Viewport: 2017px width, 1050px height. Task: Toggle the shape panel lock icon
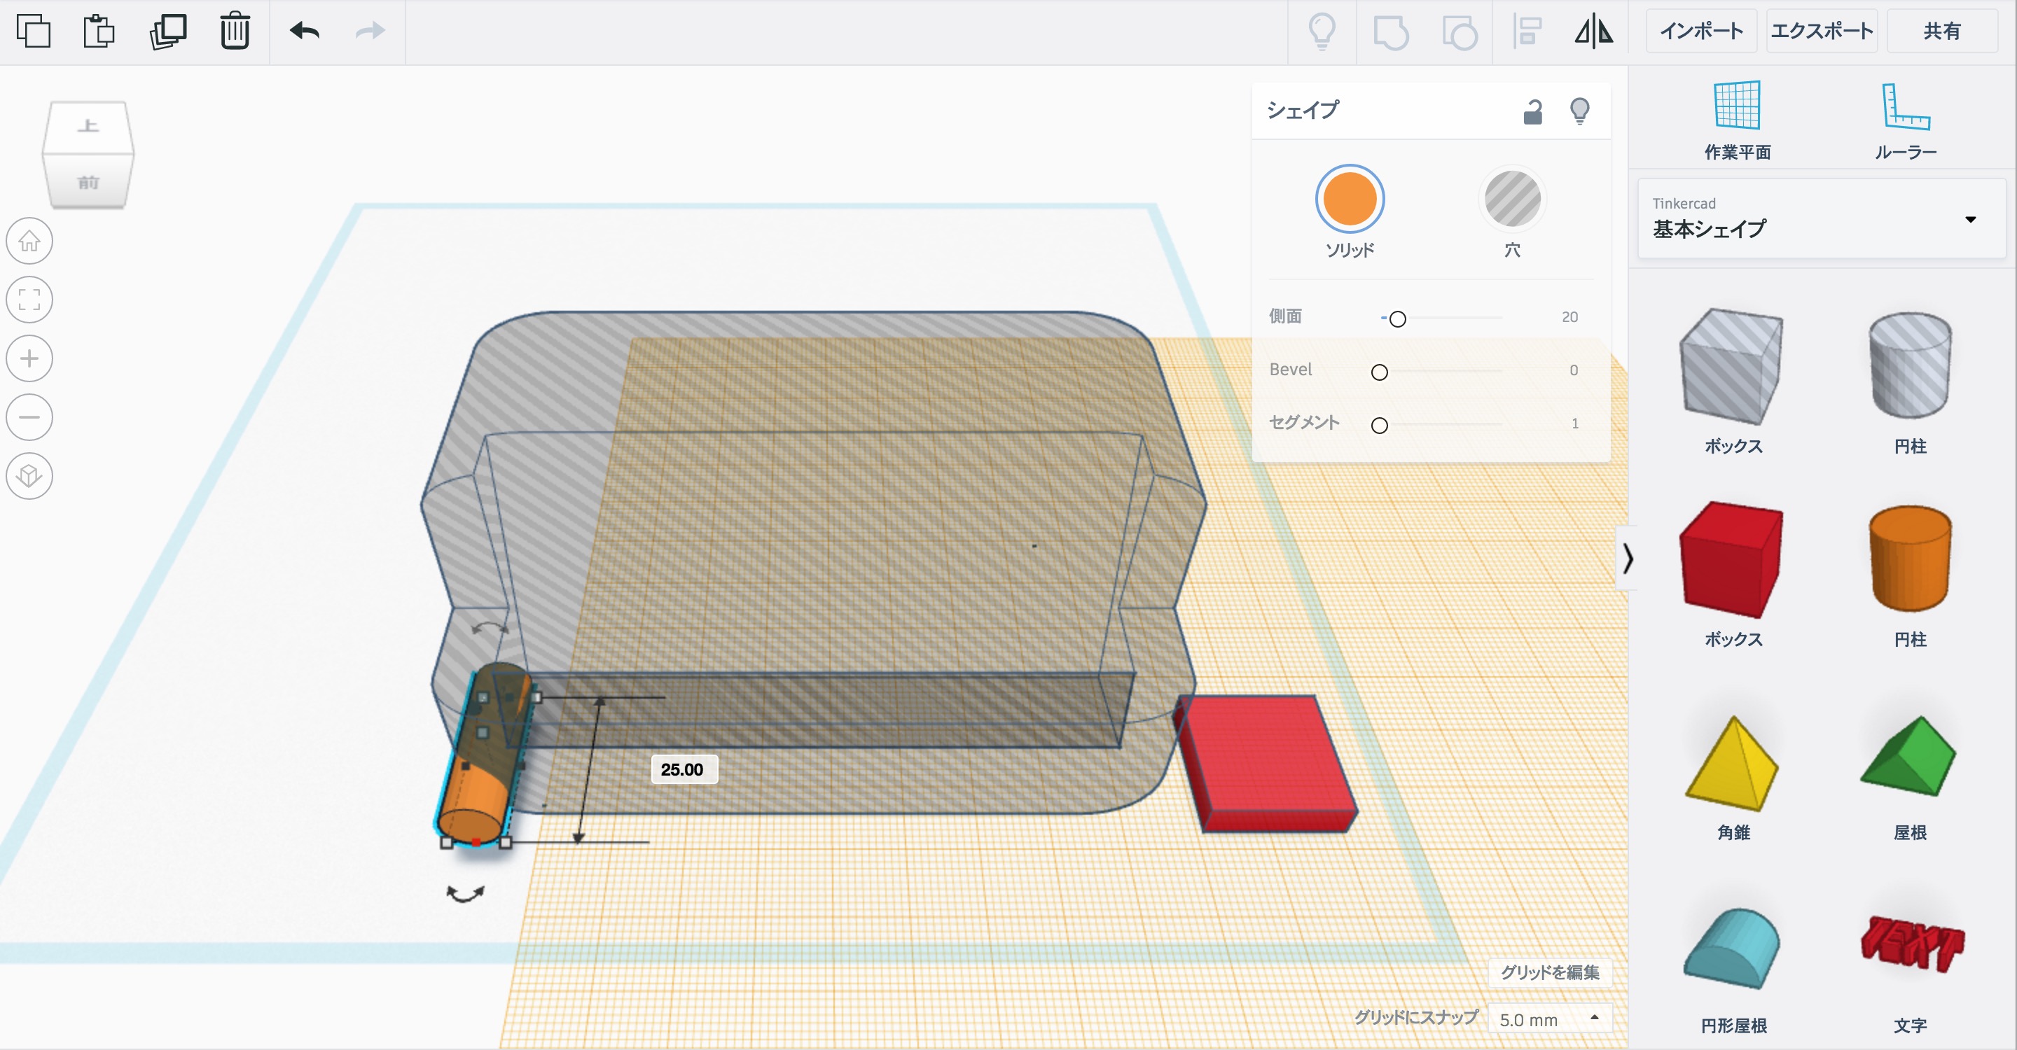point(1532,111)
